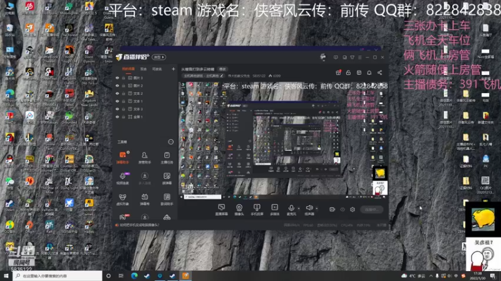501x281 pixels.
Task: Select the 图片 2 source row
Action: coord(145,86)
